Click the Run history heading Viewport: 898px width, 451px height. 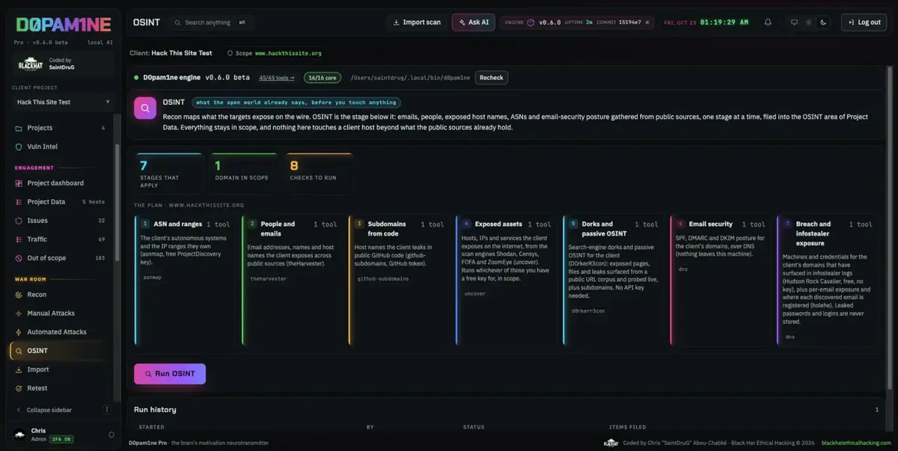(x=155, y=410)
